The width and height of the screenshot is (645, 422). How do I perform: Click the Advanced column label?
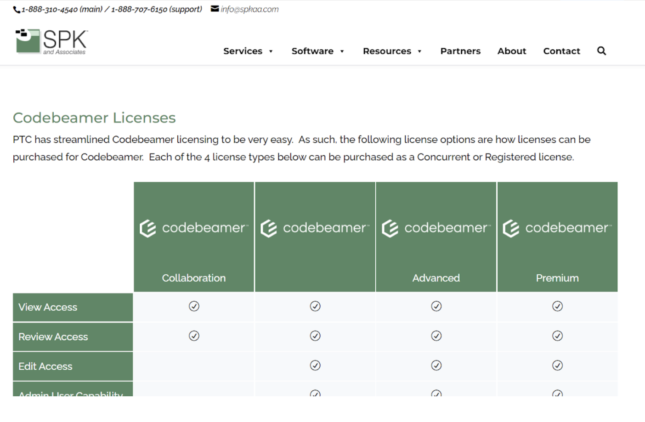(x=436, y=278)
